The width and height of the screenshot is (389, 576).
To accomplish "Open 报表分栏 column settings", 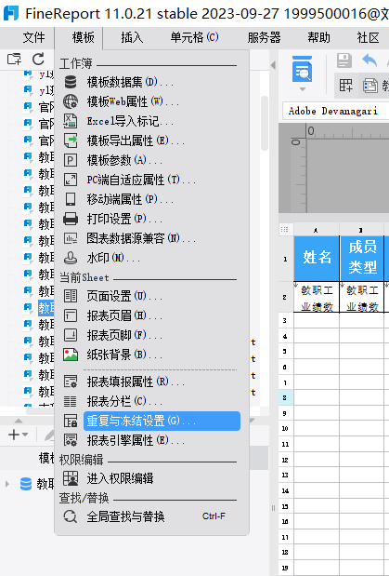I will 124,401.
